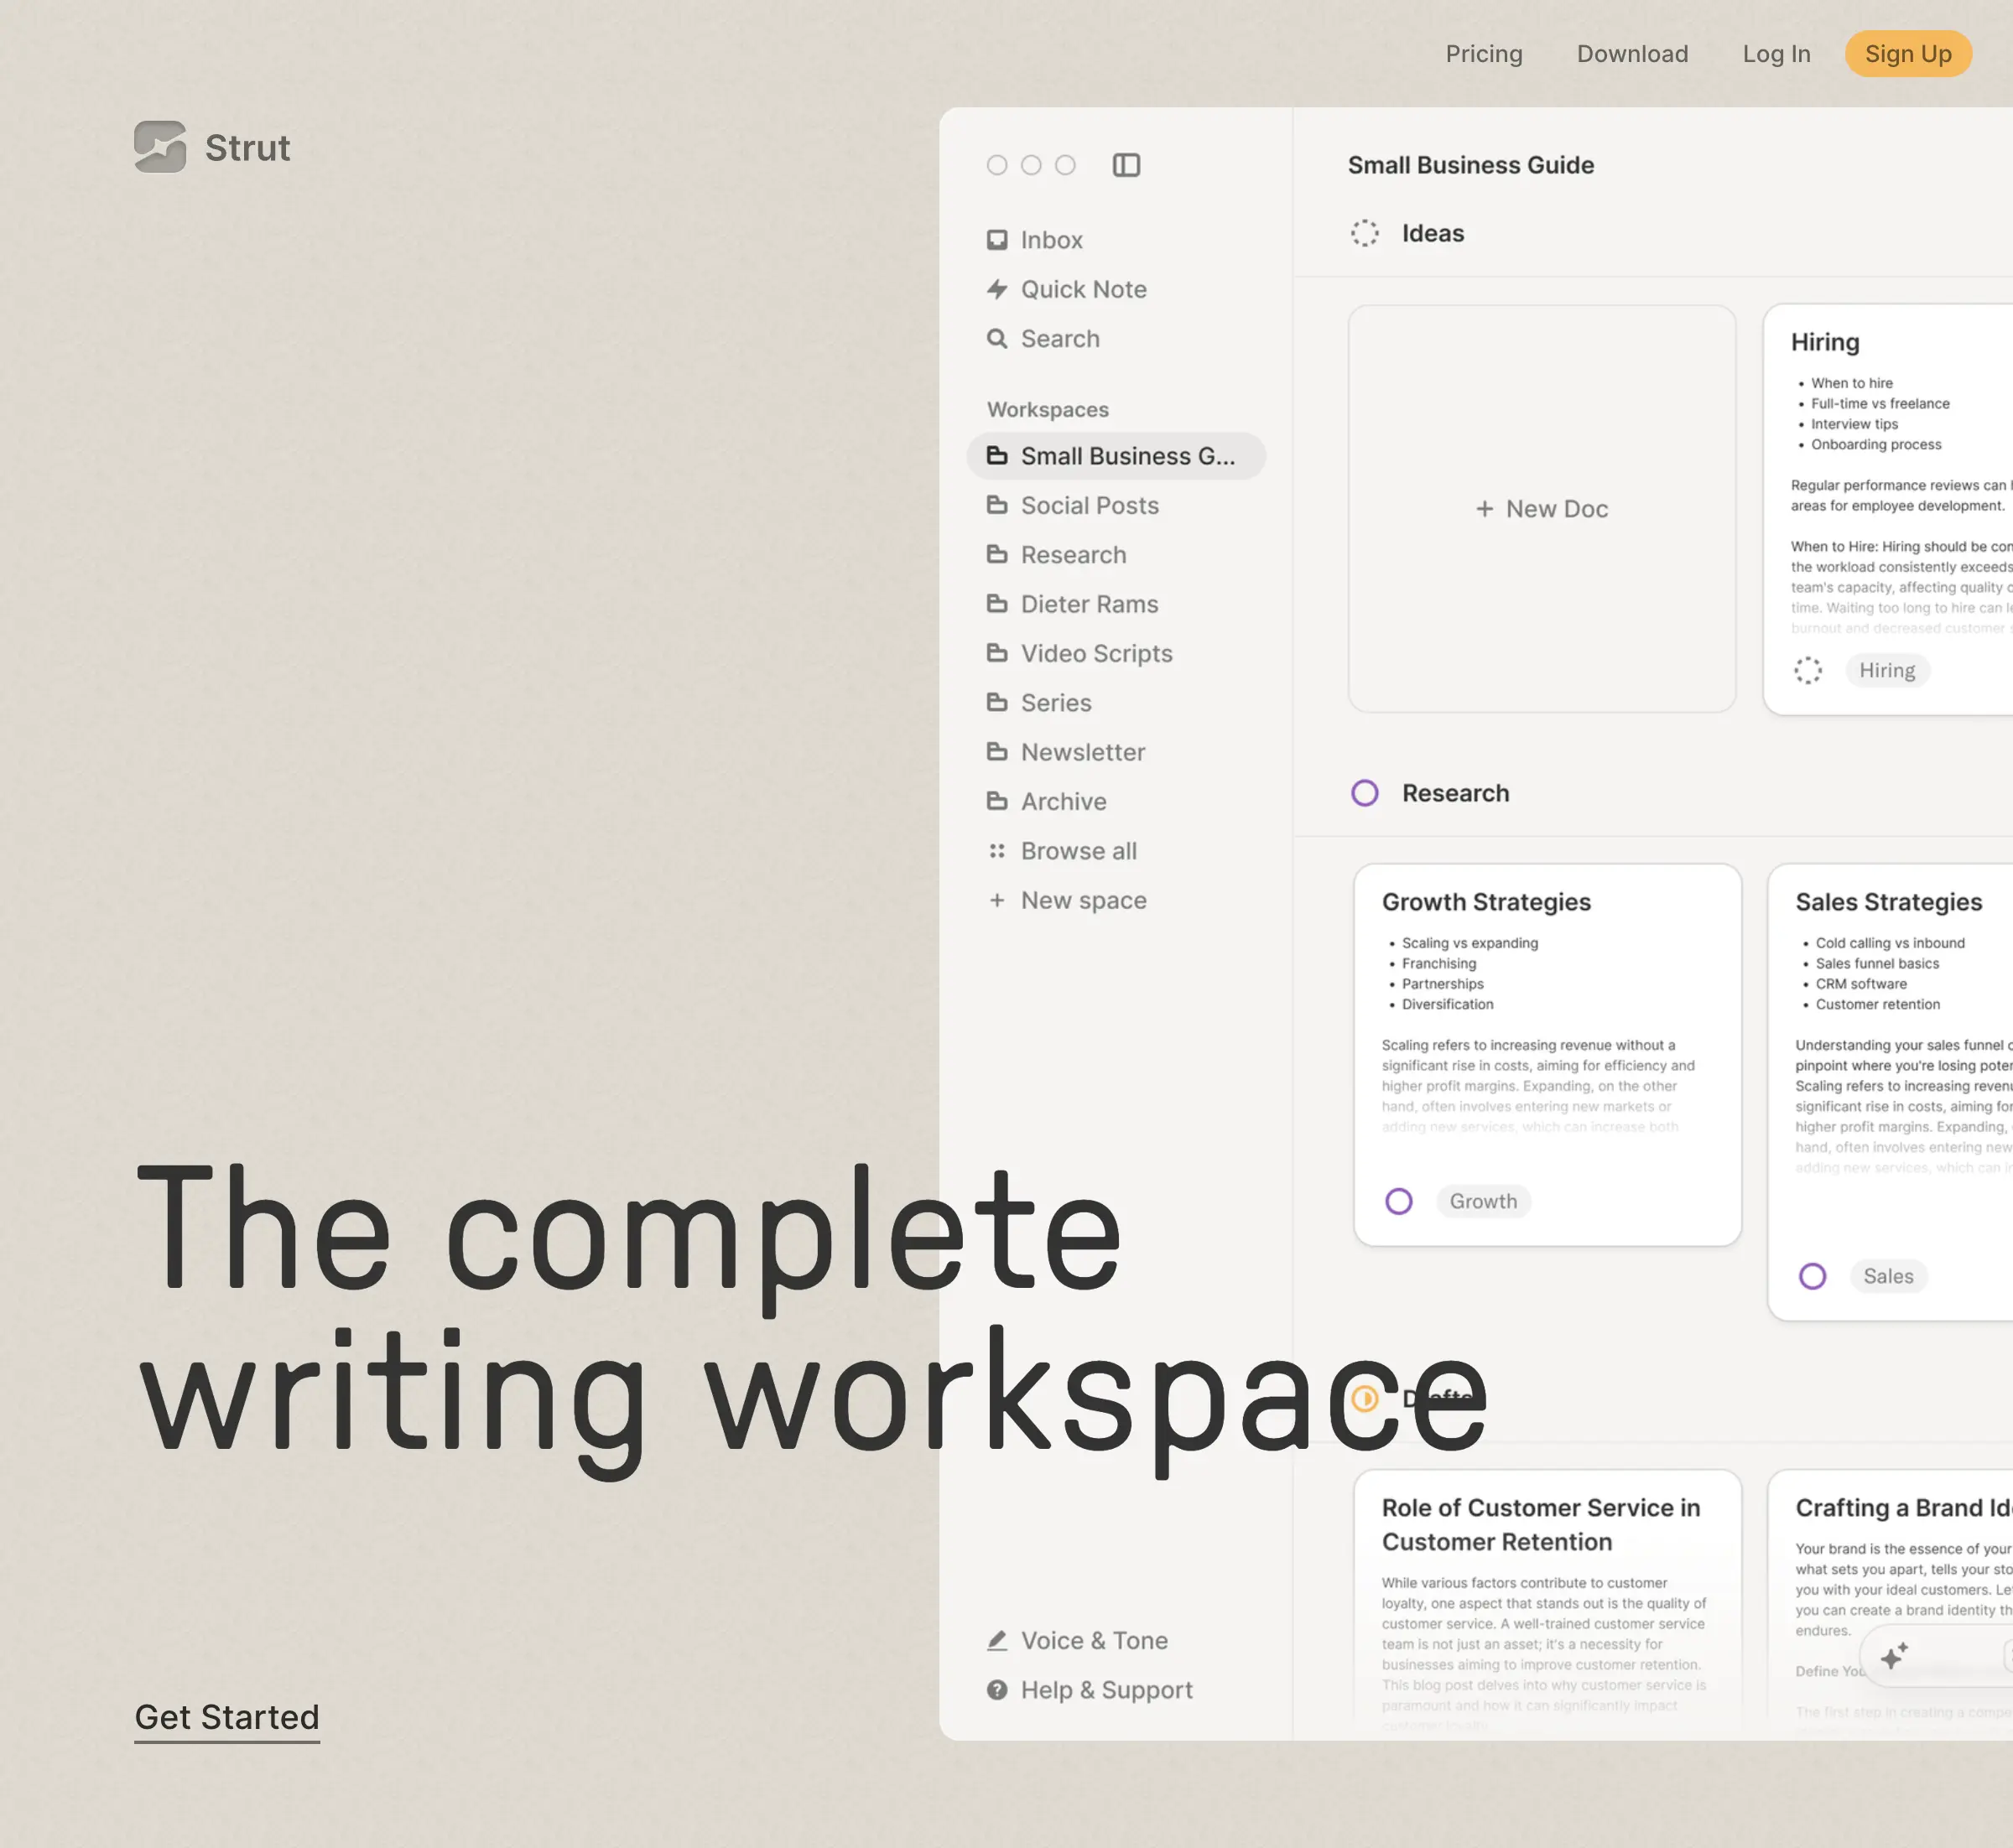Go to Download page

pos(1632,54)
